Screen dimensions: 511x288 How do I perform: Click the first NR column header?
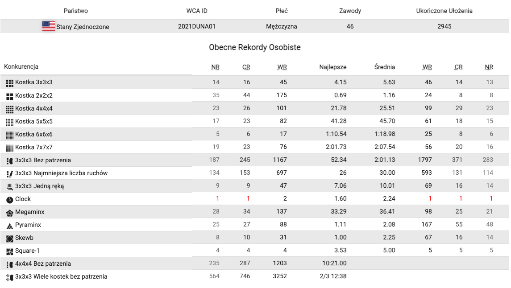click(x=215, y=67)
